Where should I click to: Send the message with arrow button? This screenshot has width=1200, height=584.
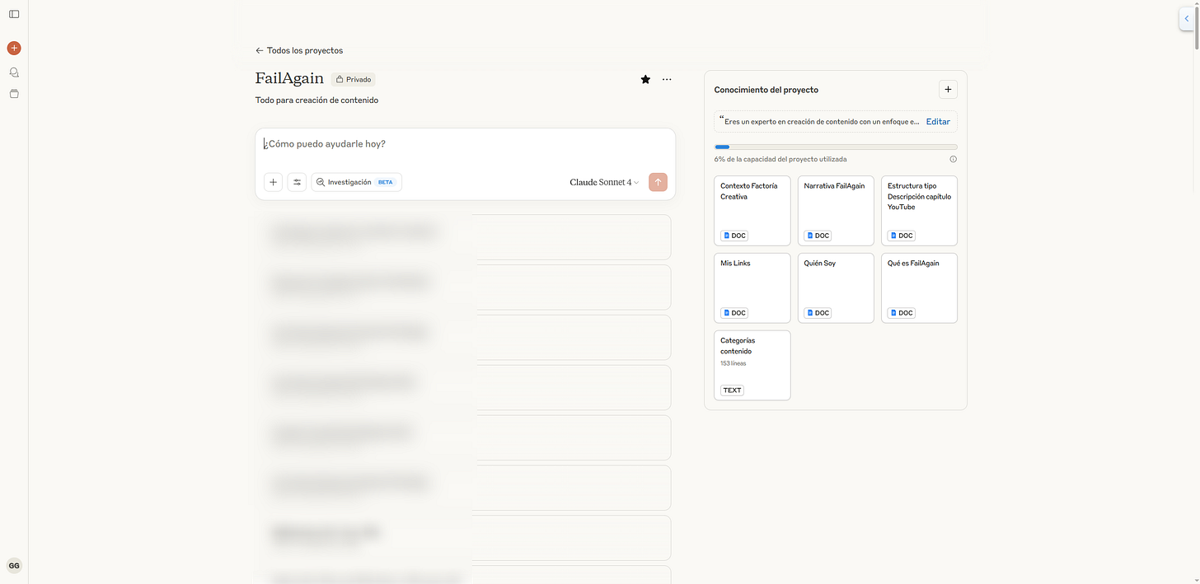coord(658,182)
